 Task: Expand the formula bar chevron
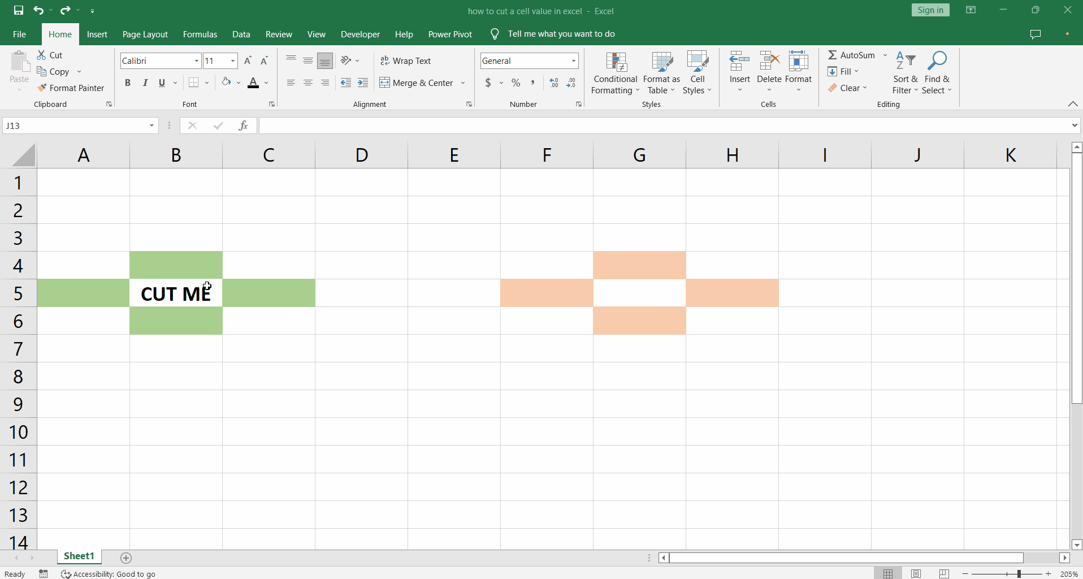[1075, 126]
